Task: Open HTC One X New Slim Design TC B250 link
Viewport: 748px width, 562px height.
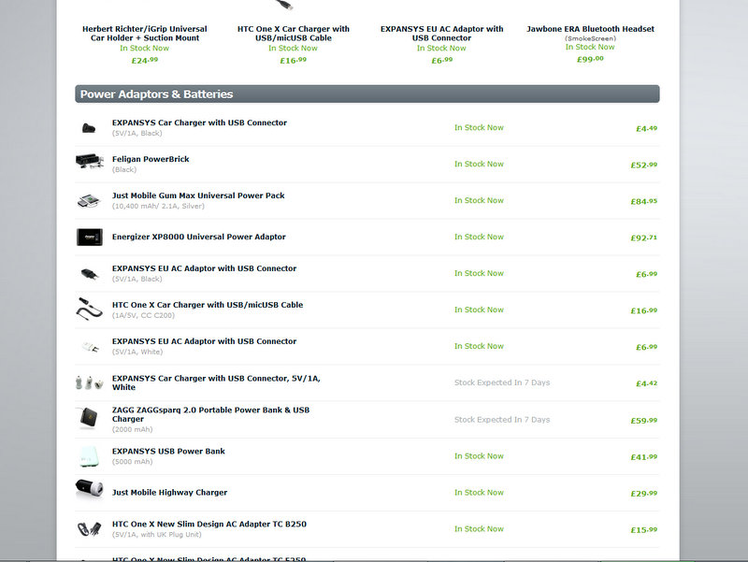Action: point(209,524)
